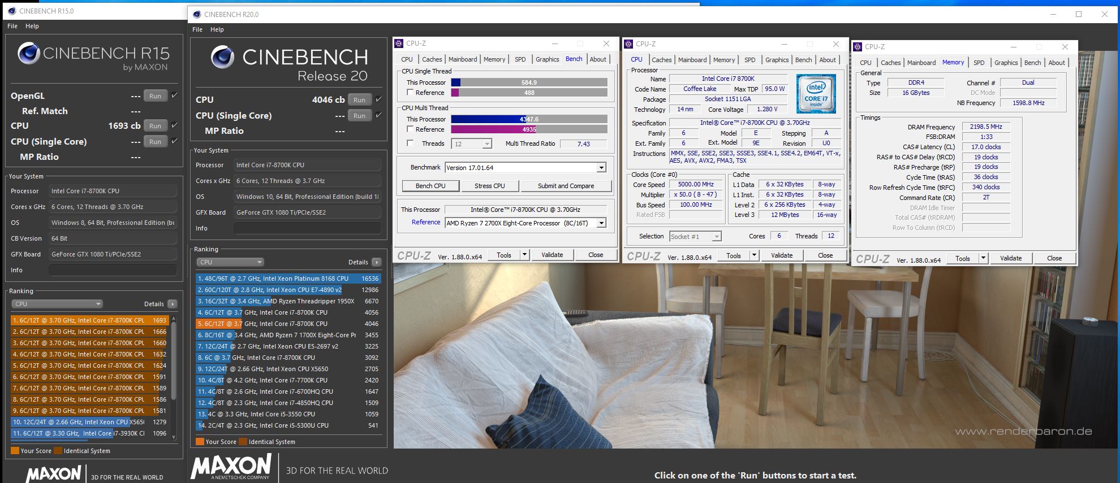The height and width of the screenshot is (483, 1120).
Task: Click Validate in CPU-Z Memory window
Action: click(x=1011, y=258)
